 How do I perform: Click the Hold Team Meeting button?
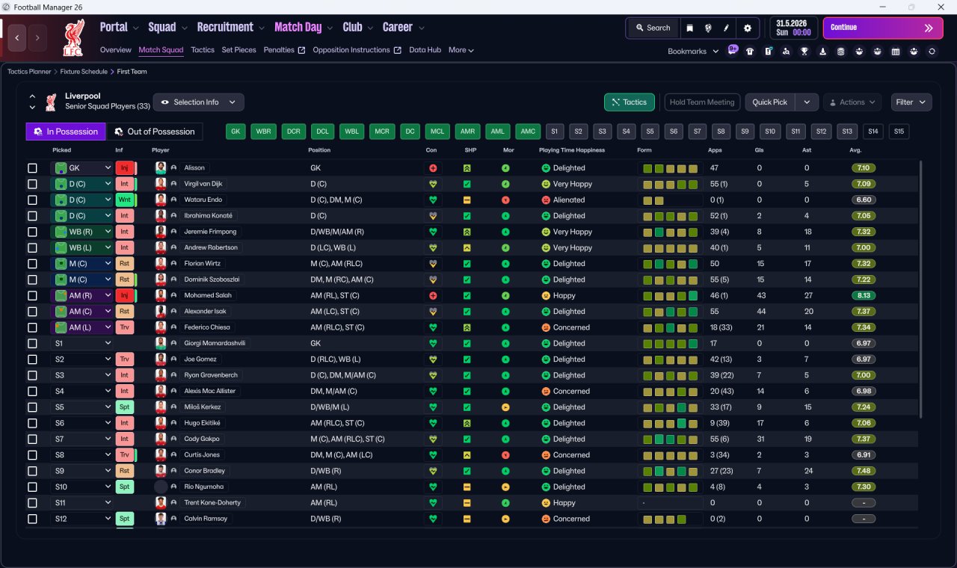pyautogui.click(x=702, y=102)
